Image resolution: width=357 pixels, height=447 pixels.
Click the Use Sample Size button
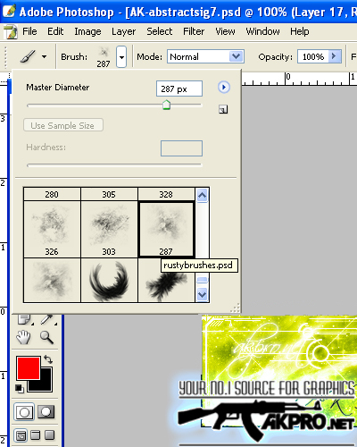point(63,125)
